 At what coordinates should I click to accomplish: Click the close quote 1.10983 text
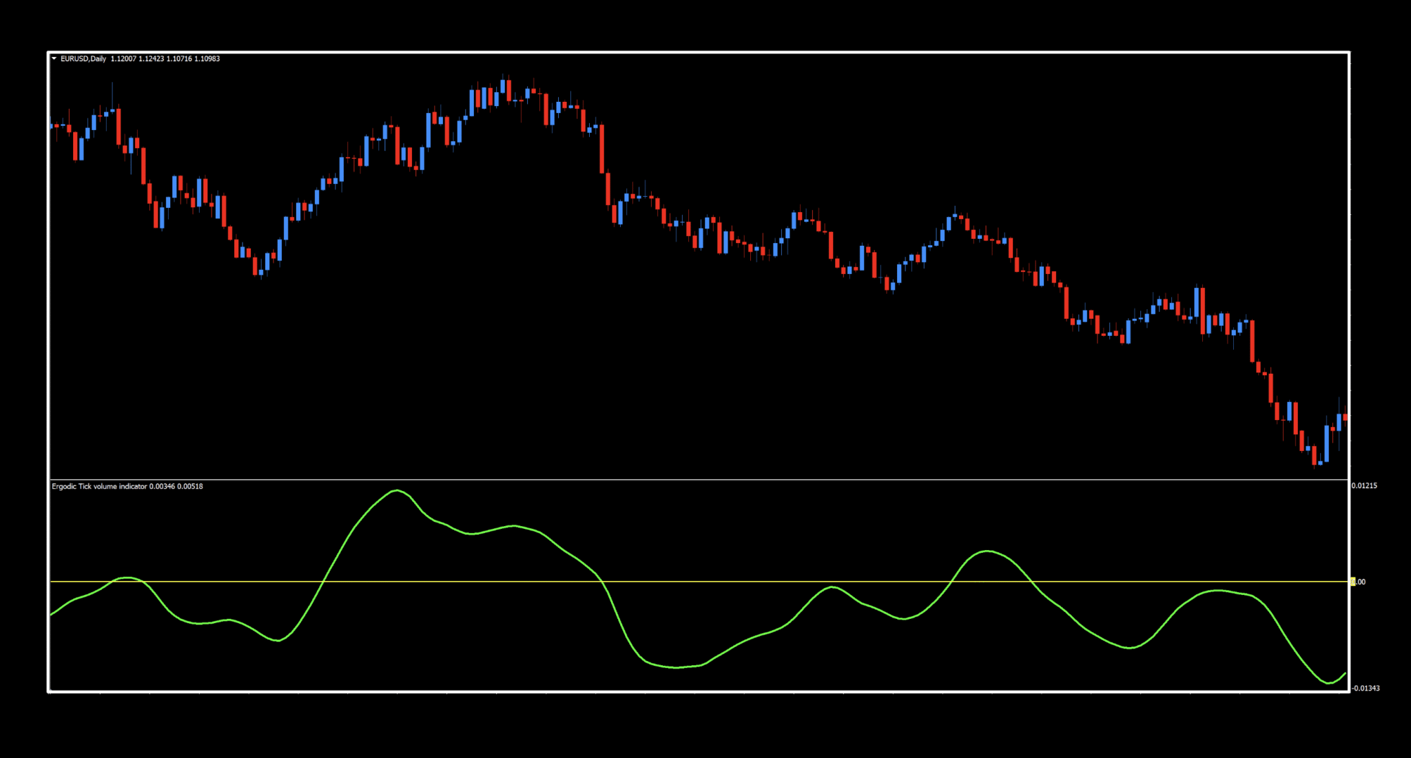coord(207,60)
